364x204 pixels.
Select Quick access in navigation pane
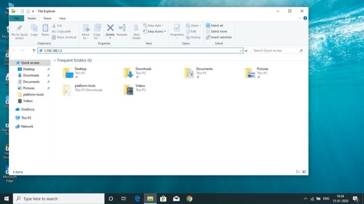coord(30,63)
